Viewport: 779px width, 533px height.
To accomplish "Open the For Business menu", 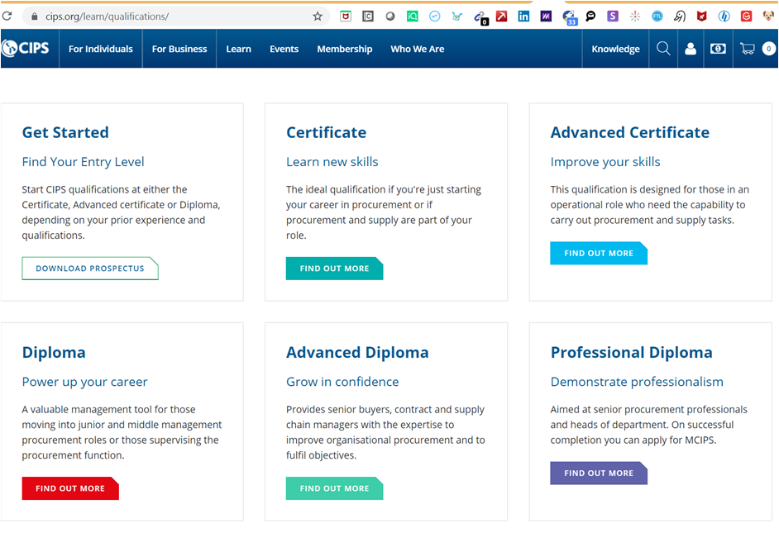I will tap(179, 49).
